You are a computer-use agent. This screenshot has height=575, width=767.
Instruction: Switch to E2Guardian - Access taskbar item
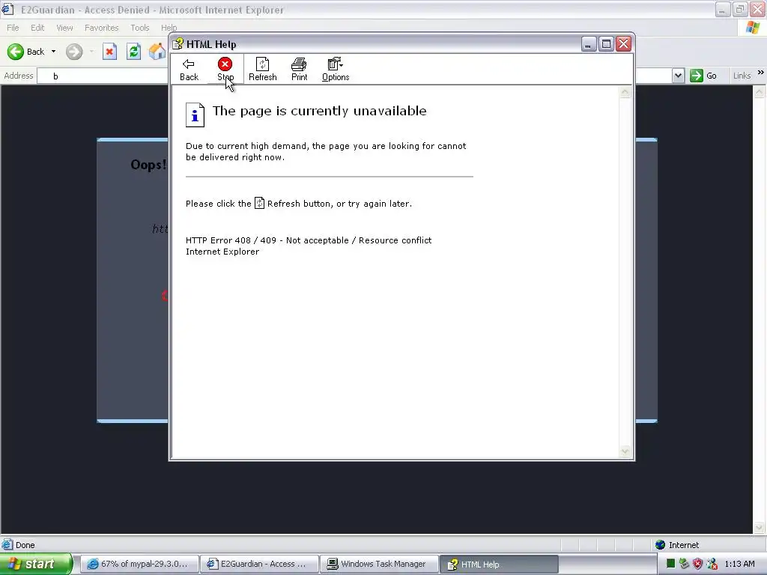click(x=259, y=564)
